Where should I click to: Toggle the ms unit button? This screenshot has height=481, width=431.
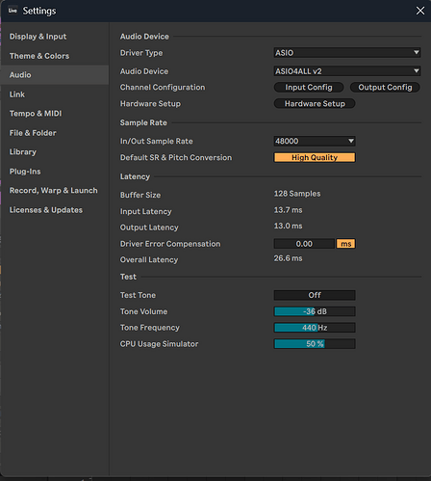coord(345,244)
